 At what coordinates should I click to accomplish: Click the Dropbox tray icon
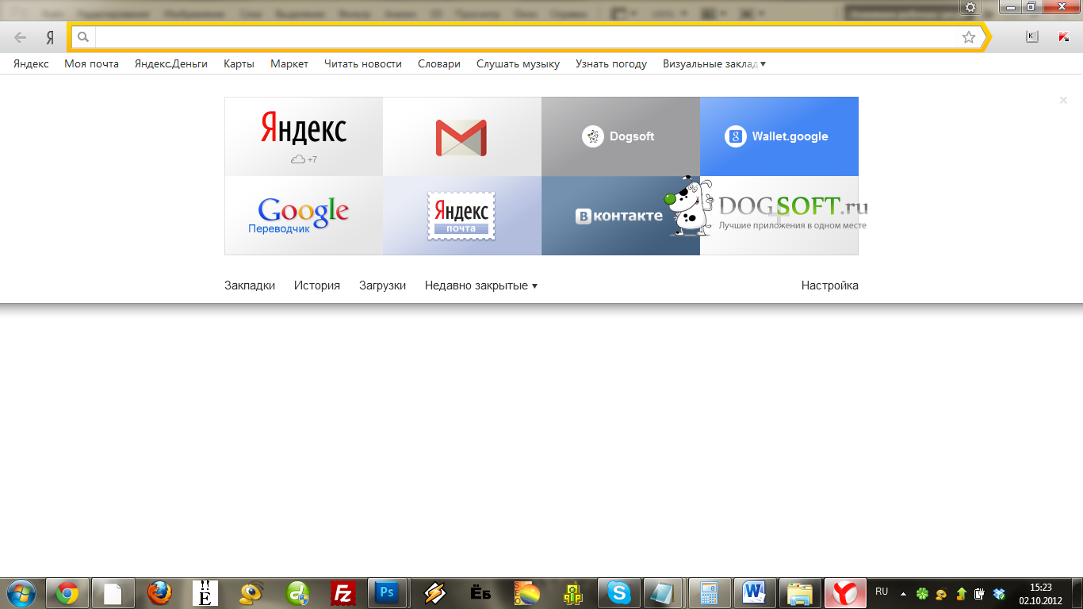(x=999, y=593)
